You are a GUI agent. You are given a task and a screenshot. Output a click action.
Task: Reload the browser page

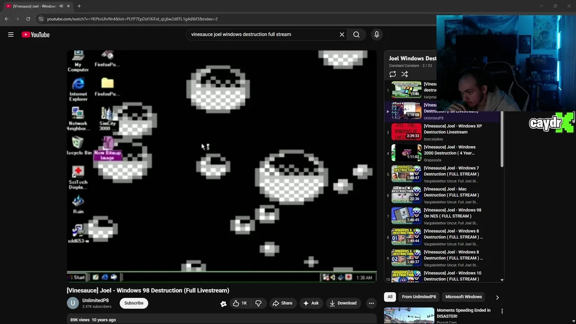pyautogui.click(x=28, y=19)
